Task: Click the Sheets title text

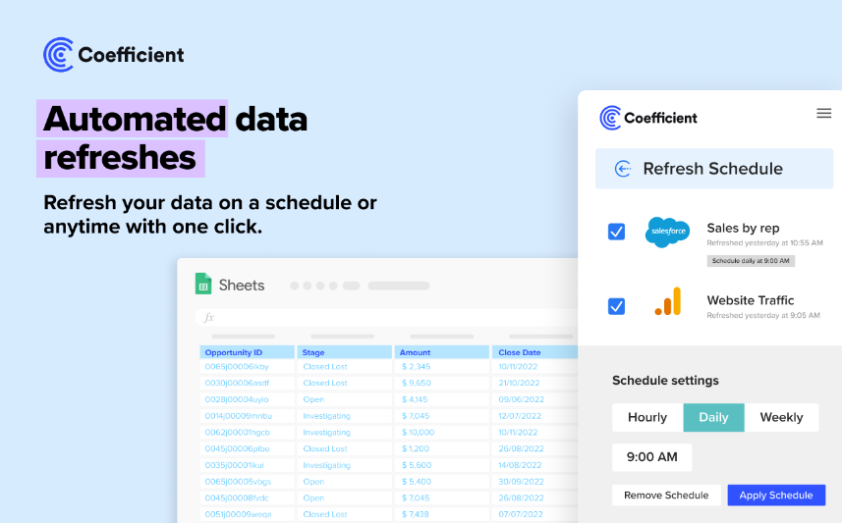Action: pos(242,285)
